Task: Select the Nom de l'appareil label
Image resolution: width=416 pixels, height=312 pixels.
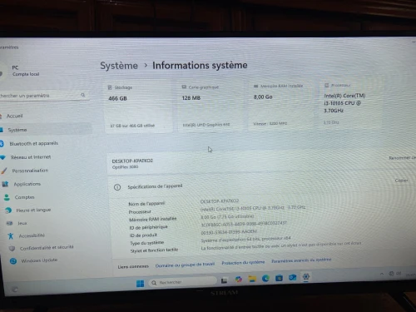Action: point(146,203)
